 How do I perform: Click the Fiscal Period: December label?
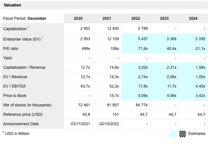pos(25,18)
